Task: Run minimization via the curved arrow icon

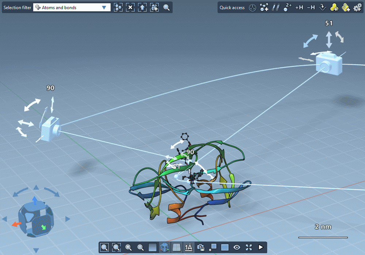Action: pyautogui.click(x=322, y=7)
